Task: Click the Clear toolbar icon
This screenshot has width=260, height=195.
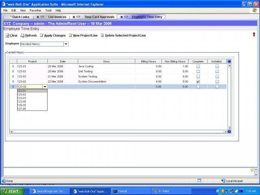Action: pos(7,35)
